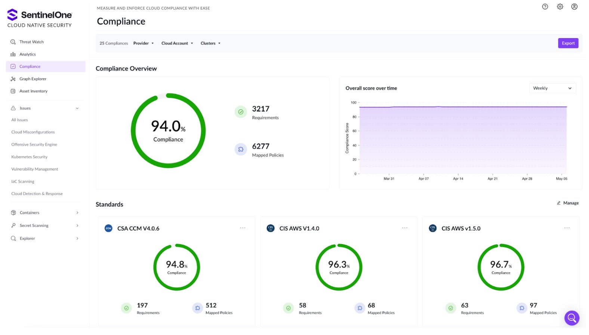Open the CIS AWS v1.5.0 options ellipsis

[x=567, y=228]
